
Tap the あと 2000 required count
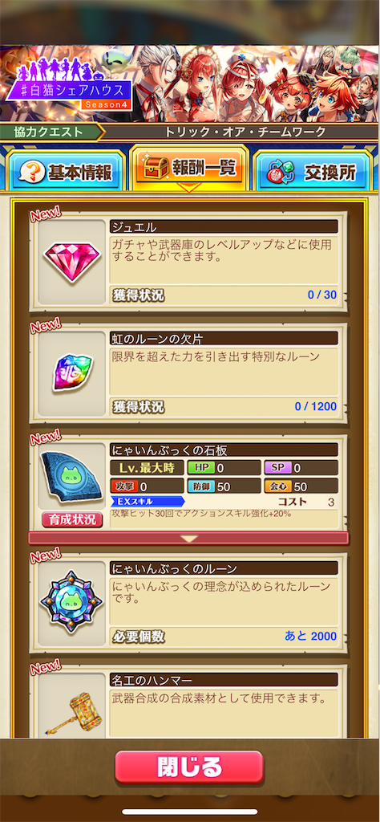point(311,637)
